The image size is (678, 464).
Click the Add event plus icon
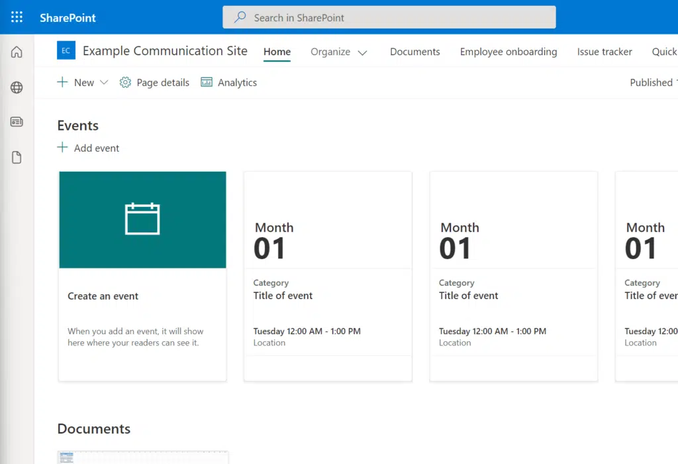click(62, 148)
